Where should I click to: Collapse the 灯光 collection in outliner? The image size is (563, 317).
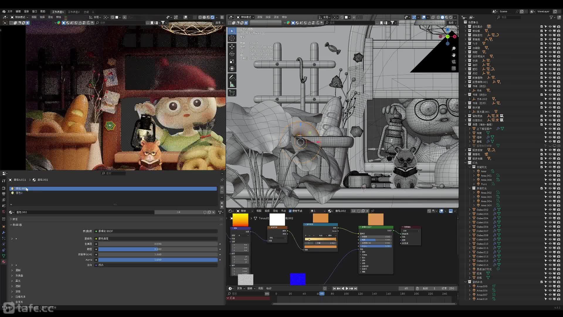coord(466,163)
